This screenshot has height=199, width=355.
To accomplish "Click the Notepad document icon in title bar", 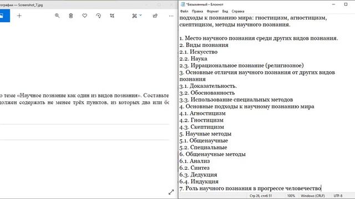I will tap(182, 4).
